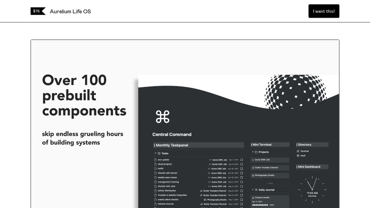Tick the hotfix task checkbox
The height and width of the screenshot is (208, 370).
[x=241, y=169]
